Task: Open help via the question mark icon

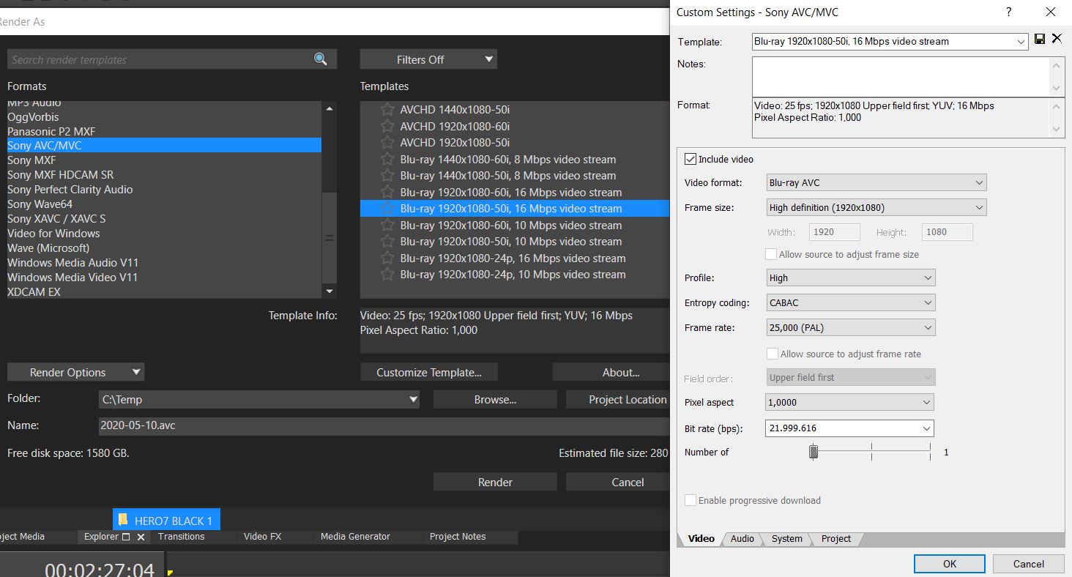Action: point(1009,12)
